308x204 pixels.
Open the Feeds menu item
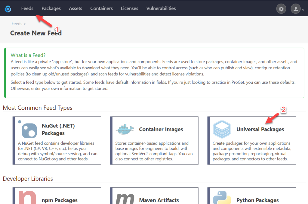click(27, 8)
